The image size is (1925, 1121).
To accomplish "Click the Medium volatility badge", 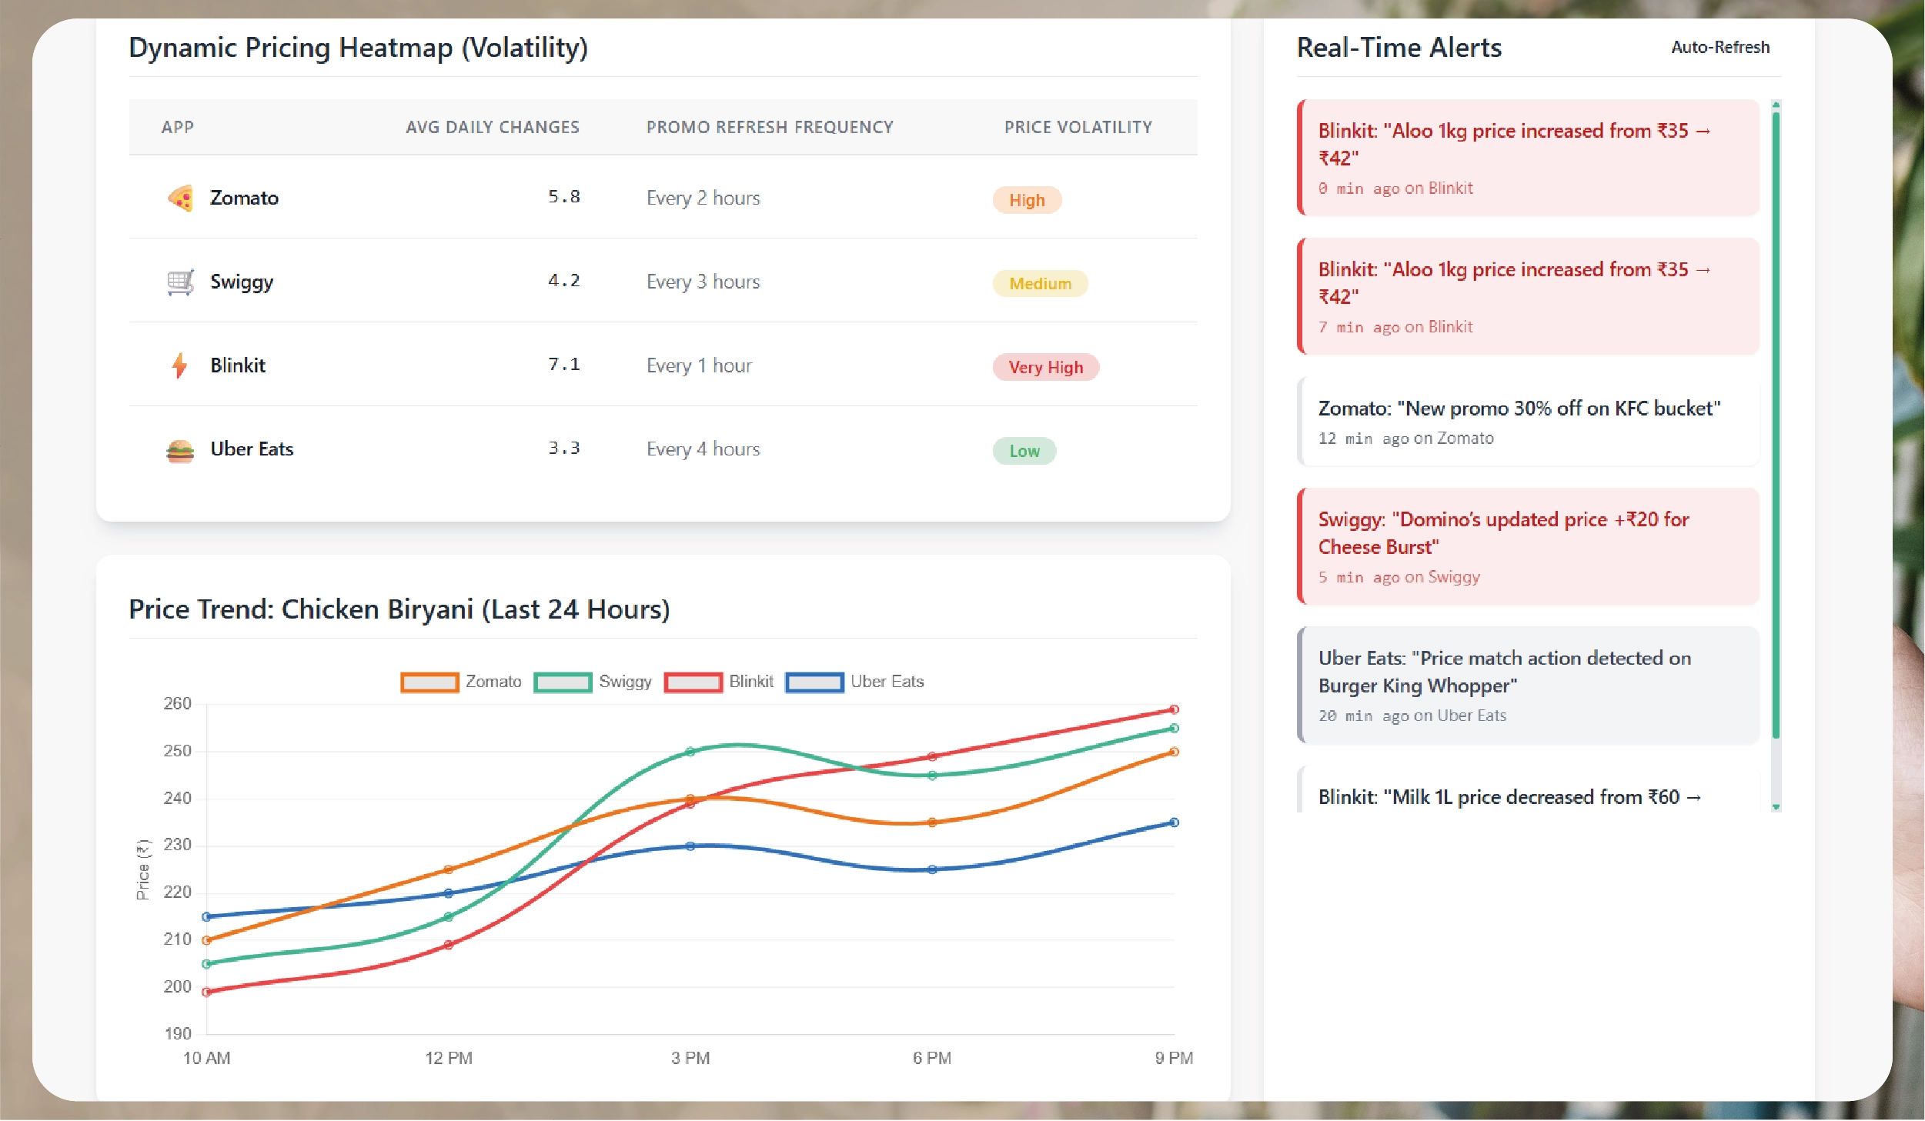I will [x=1039, y=284].
